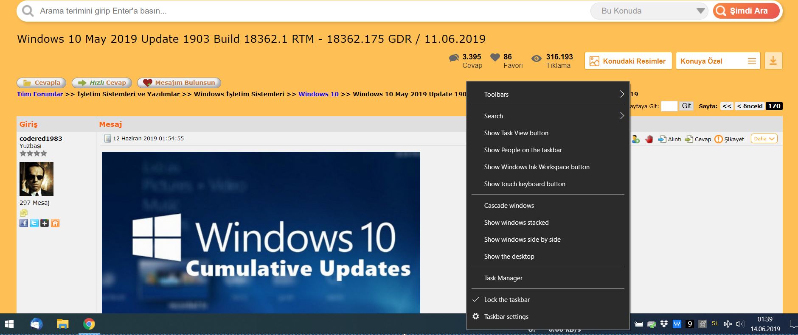798x335 pixels.
Task: Click the plus share icon under codered1983
Action: tap(45, 223)
